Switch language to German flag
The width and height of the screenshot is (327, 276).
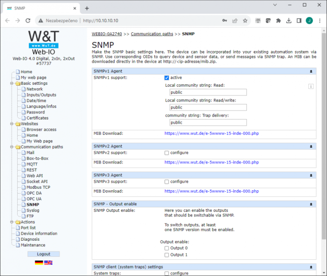point(39,263)
